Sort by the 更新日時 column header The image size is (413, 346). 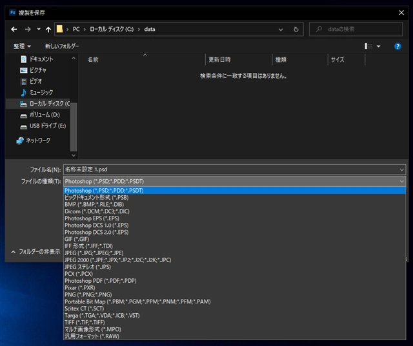(219, 60)
